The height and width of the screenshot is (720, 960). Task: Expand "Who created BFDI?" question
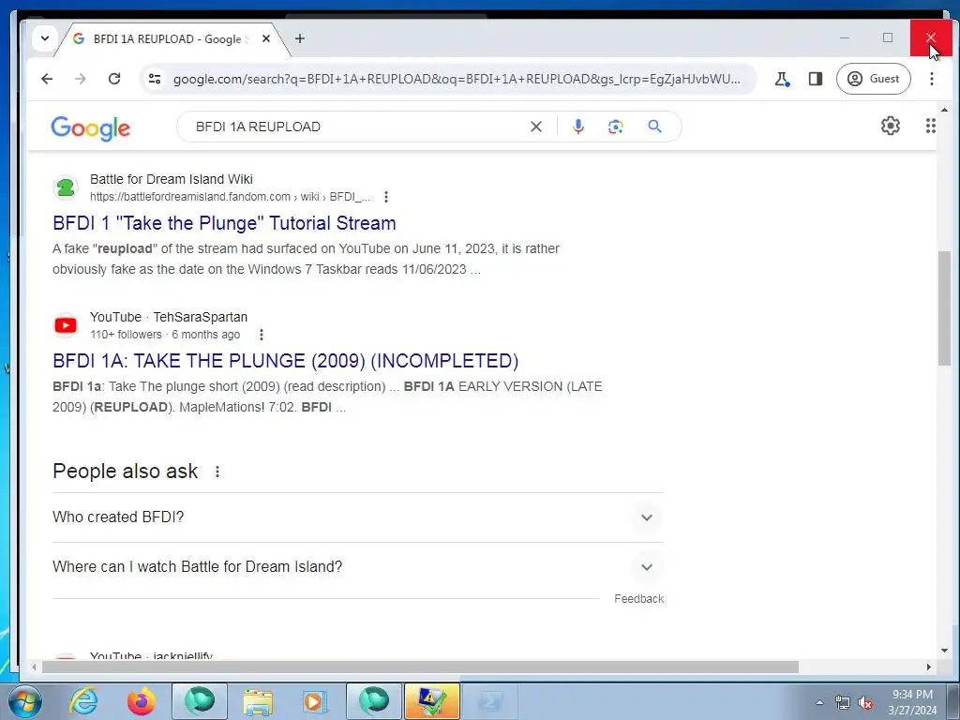coord(357,517)
